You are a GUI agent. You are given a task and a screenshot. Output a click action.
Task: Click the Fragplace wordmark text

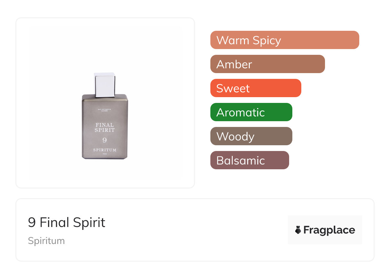[329, 230]
